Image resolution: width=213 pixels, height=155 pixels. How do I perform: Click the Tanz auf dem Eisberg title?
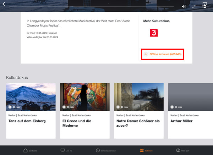[x=27, y=121]
